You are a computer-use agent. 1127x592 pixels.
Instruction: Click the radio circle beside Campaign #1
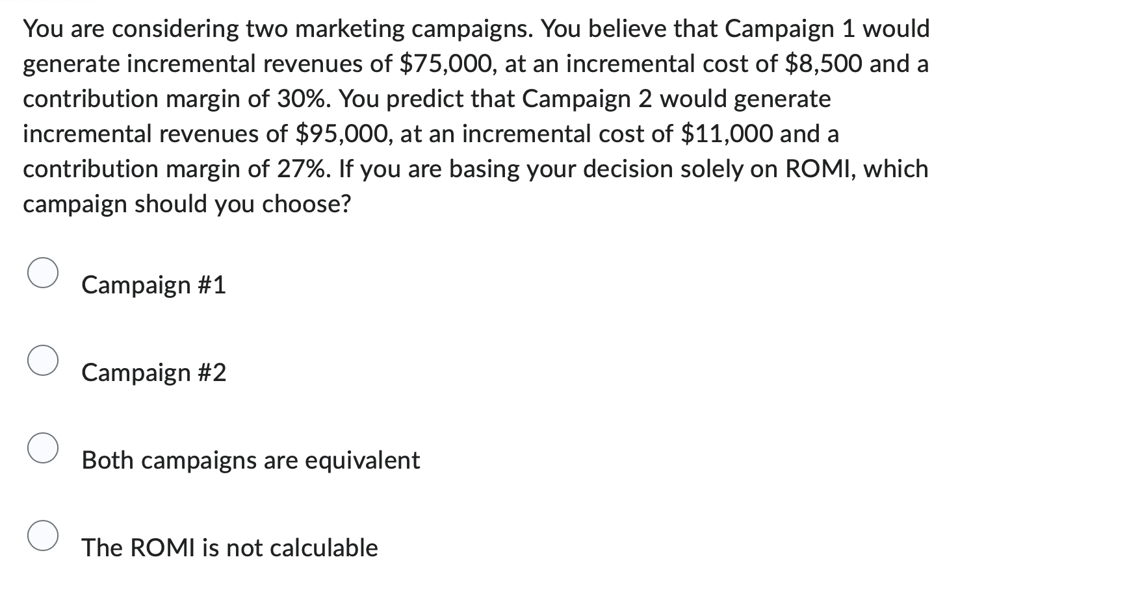(x=43, y=272)
